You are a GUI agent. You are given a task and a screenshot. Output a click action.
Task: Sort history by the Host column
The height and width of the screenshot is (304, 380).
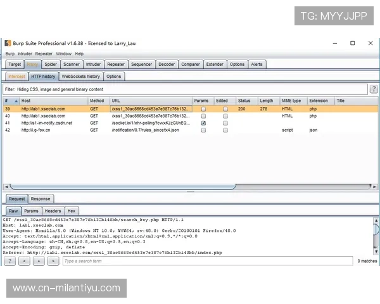[x=53, y=101]
